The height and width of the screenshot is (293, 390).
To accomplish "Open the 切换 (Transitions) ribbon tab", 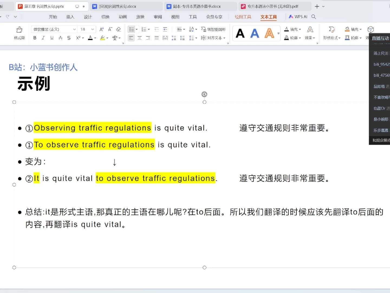I will [x=105, y=17].
